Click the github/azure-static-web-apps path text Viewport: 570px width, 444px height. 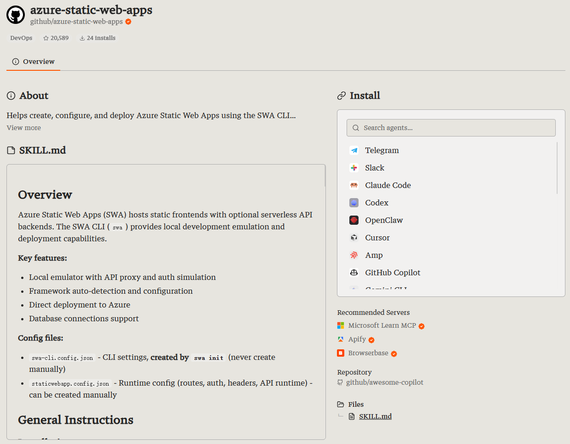click(76, 22)
